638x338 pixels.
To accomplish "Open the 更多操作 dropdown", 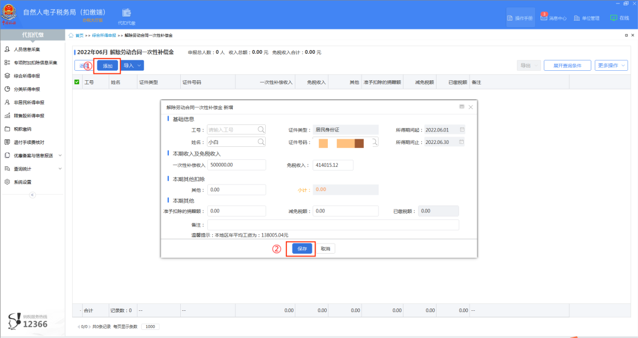I will 611,65.
